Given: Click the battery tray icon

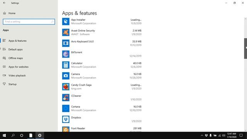Looking at the screenshot, I should [x=215, y=136].
